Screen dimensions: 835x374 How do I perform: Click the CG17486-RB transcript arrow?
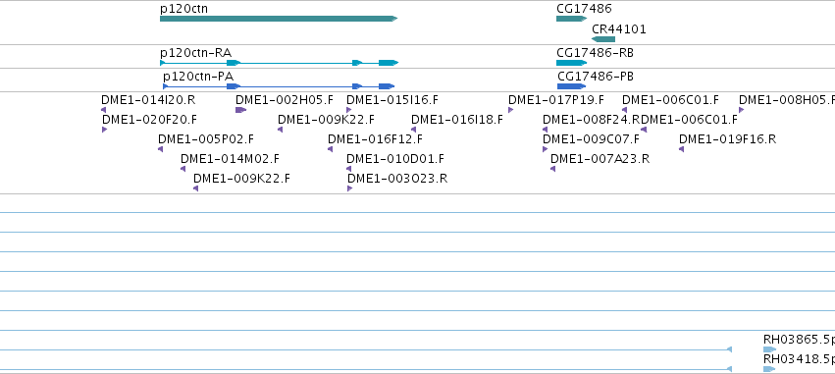571,63
